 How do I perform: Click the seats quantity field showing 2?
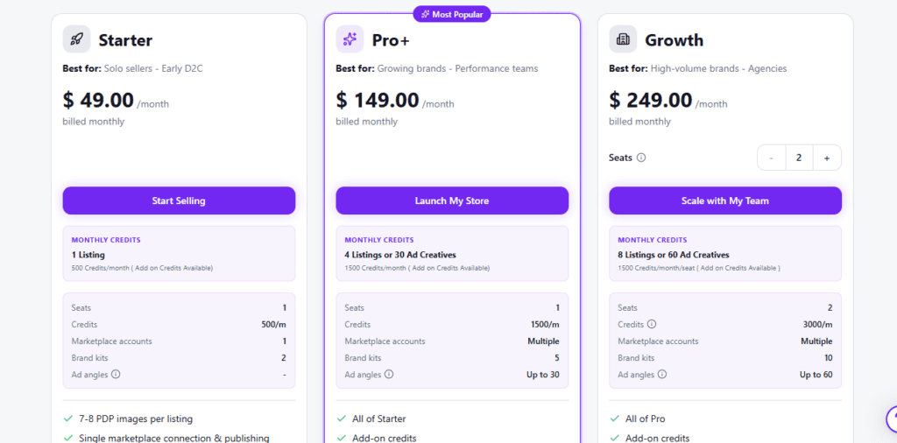tap(799, 158)
